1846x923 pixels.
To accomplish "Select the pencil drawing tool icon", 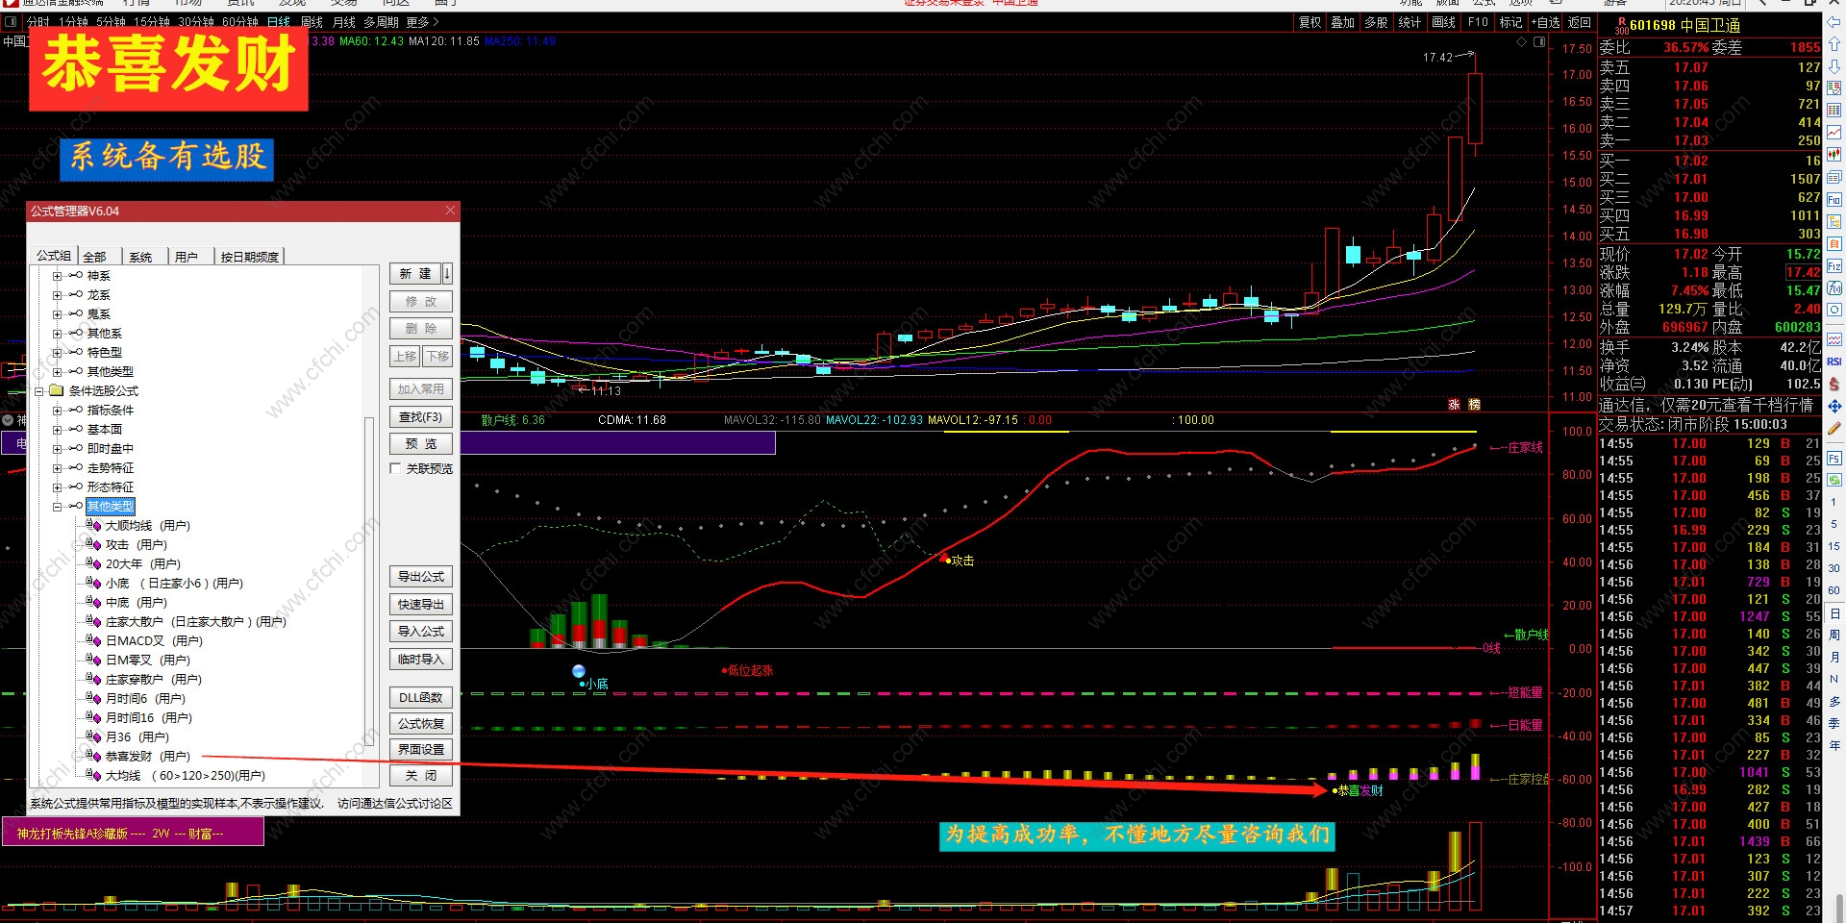I will tap(1834, 428).
